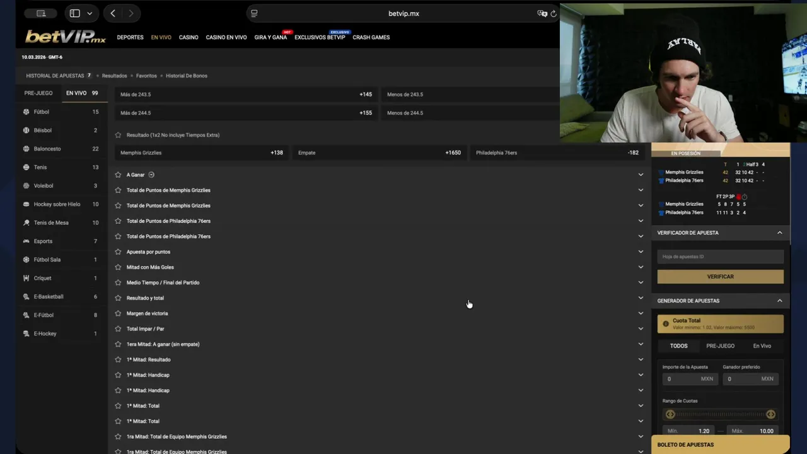Click the Hoja de apuestas ID field
This screenshot has height=454, width=807.
pyautogui.click(x=721, y=257)
